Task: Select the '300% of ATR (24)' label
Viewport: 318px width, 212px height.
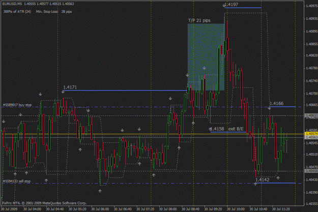Action: pyautogui.click(x=17, y=12)
